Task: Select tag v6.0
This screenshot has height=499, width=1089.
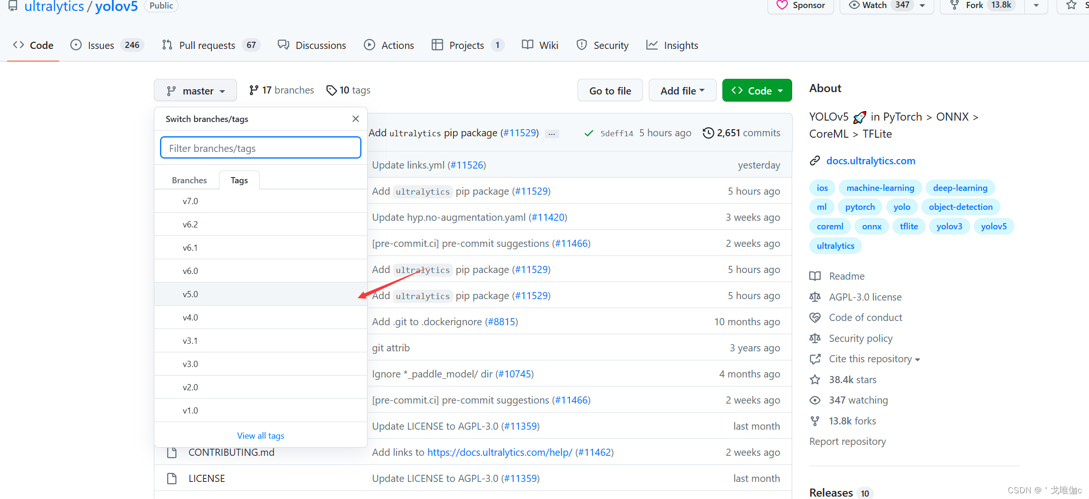Action: 261,271
